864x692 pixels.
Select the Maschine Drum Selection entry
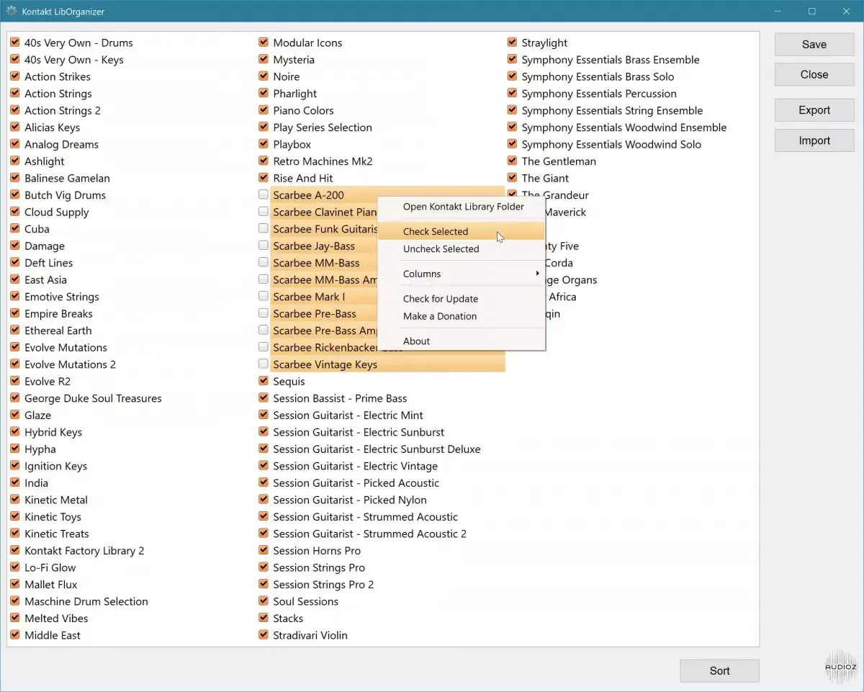point(86,601)
